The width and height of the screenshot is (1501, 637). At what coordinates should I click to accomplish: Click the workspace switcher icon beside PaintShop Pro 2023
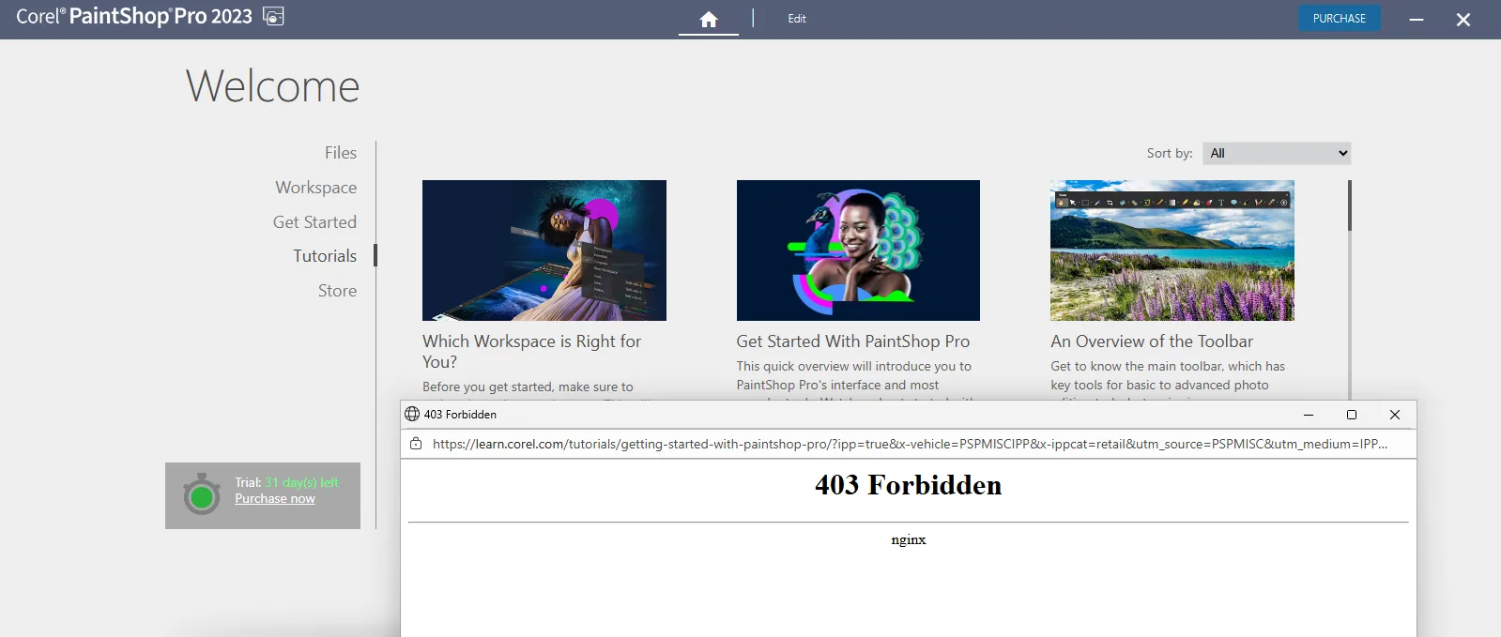click(x=273, y=16)
